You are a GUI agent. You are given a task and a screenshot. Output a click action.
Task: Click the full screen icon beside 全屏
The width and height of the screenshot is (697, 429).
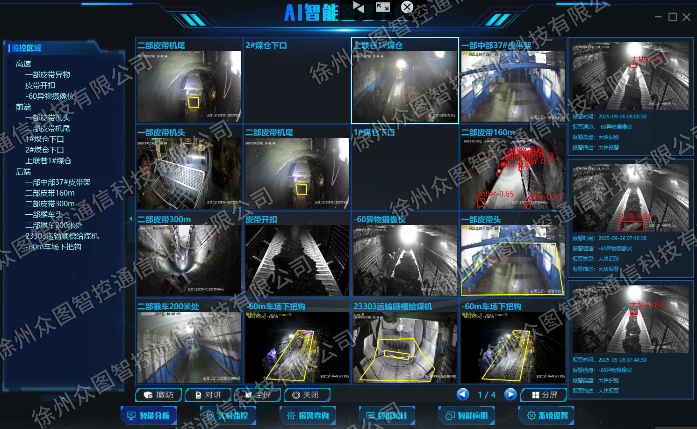coord(248,395)
